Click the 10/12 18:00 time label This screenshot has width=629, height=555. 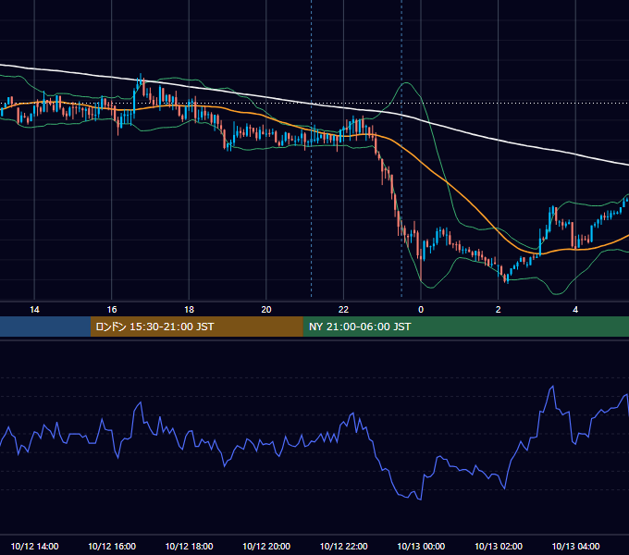189,546
